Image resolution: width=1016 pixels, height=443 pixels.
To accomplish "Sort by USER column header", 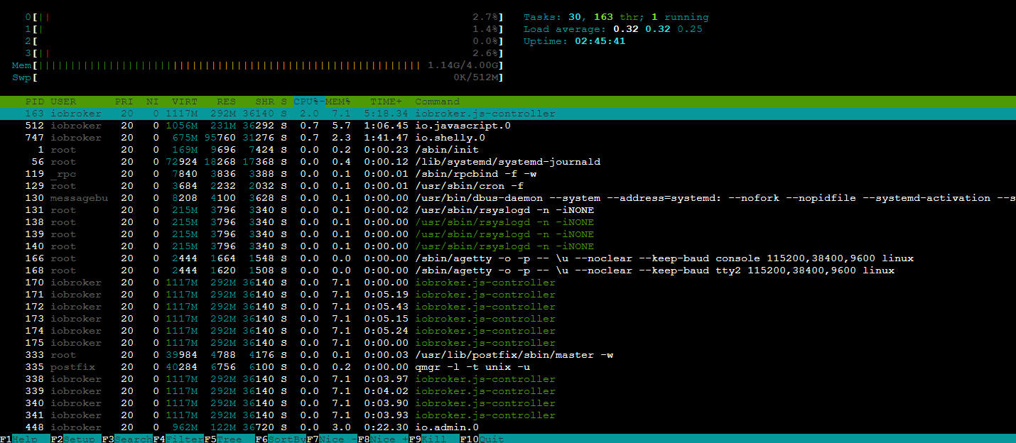I will 63,102.
